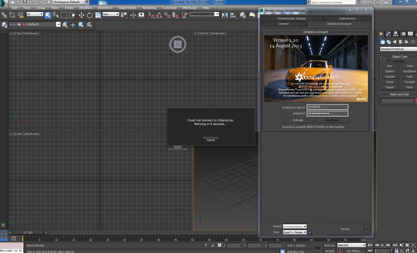The width and height of the screenshot is (417, 253).
Task: Open the Select by Name tool
Action: tap(56, 15)
